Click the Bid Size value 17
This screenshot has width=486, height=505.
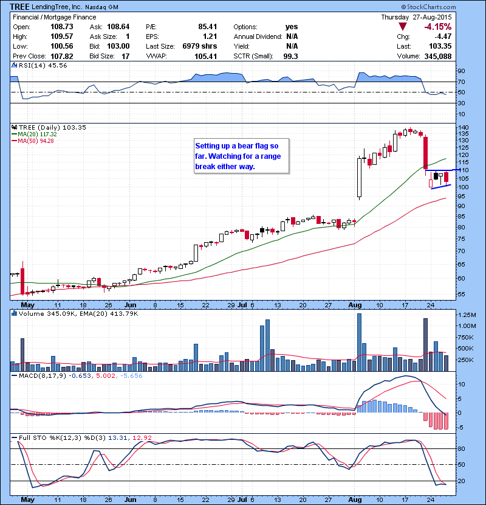125,56
